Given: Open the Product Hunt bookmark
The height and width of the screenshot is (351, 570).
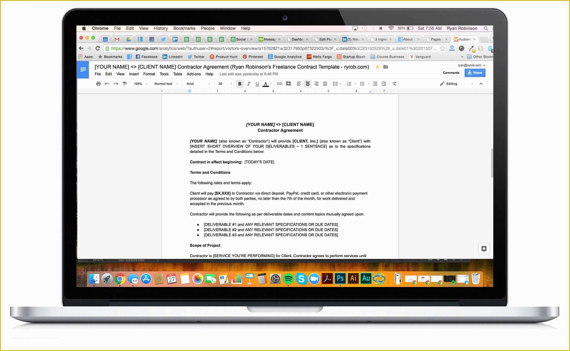Looking at the screenshot, I should [223, 57].
